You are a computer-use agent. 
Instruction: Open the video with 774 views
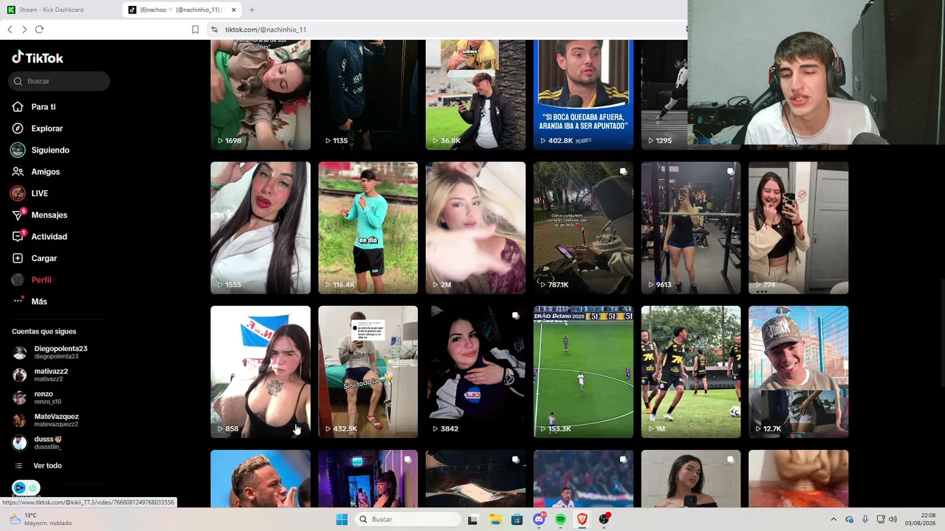799,228
